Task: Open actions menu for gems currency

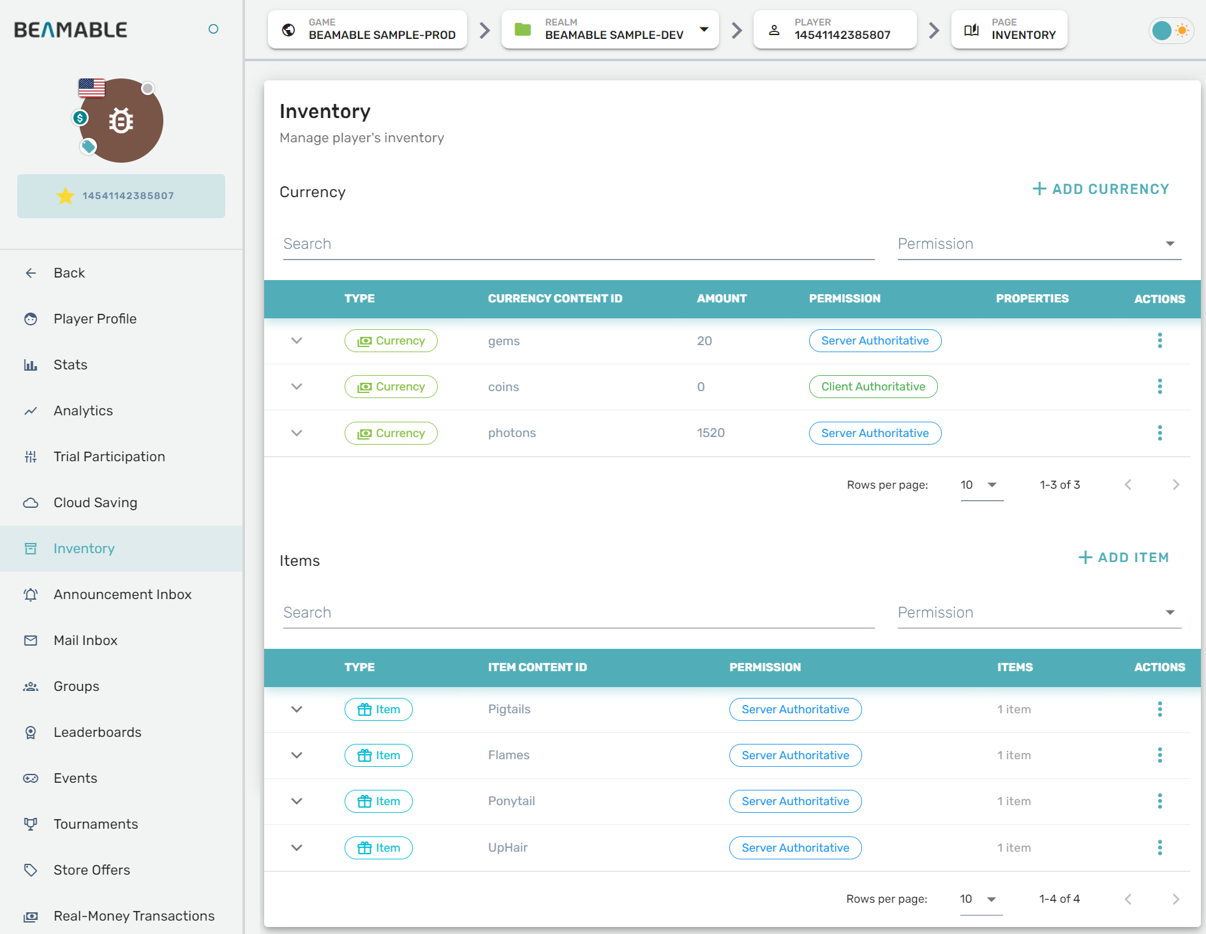Action: (x=1159, y=341)
